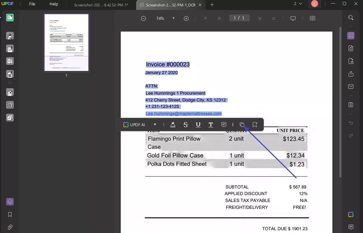363x233 pixels.
Task: Open the Organize Pages tool in sidebar
Action: pyautogui.click(x=10, y=92)
